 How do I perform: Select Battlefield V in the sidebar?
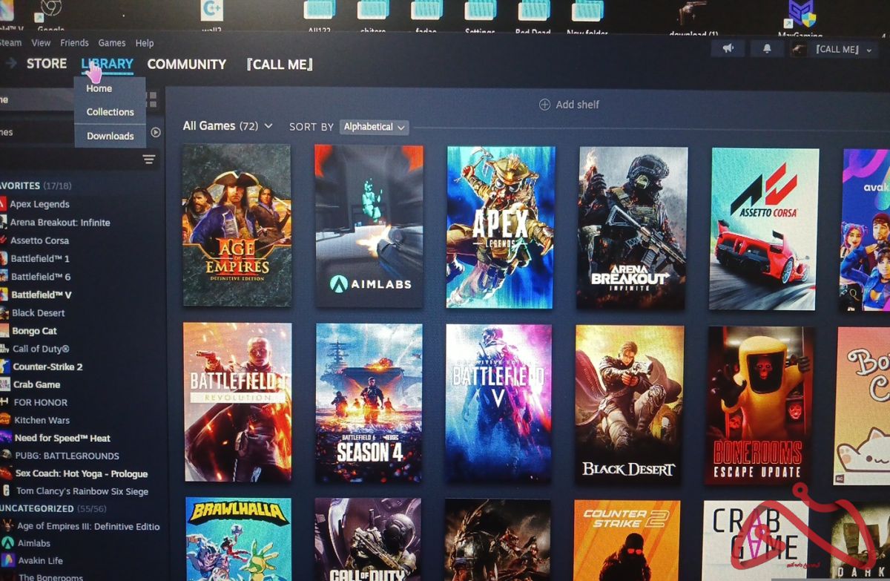pos(42,295)
